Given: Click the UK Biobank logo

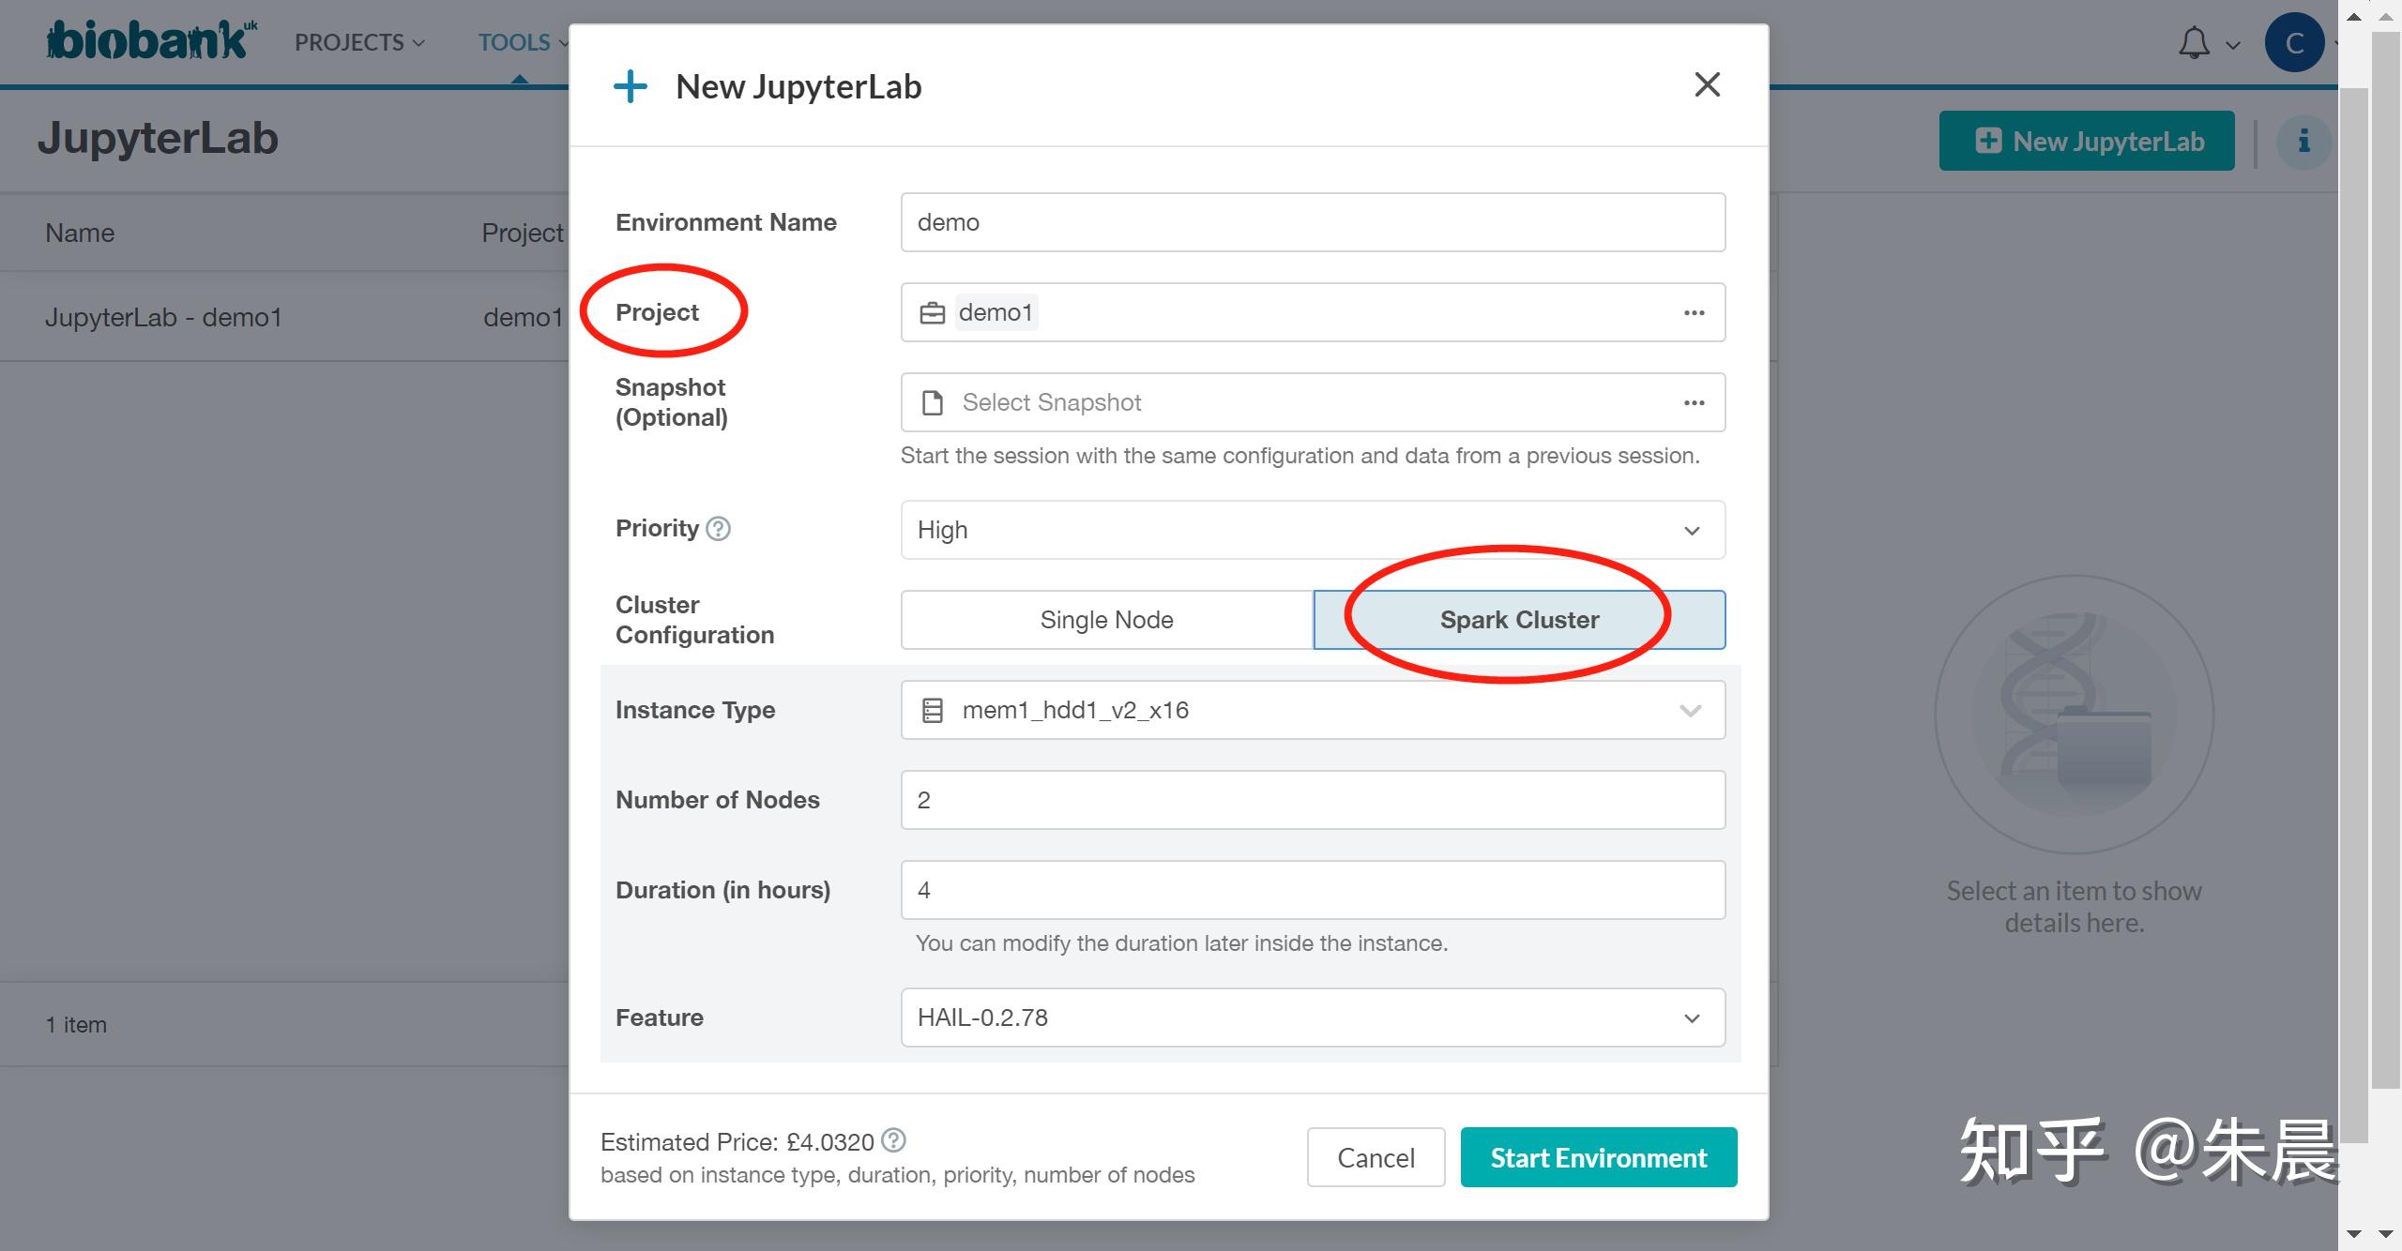Looking at the screenshot, I should coord(150,41).
